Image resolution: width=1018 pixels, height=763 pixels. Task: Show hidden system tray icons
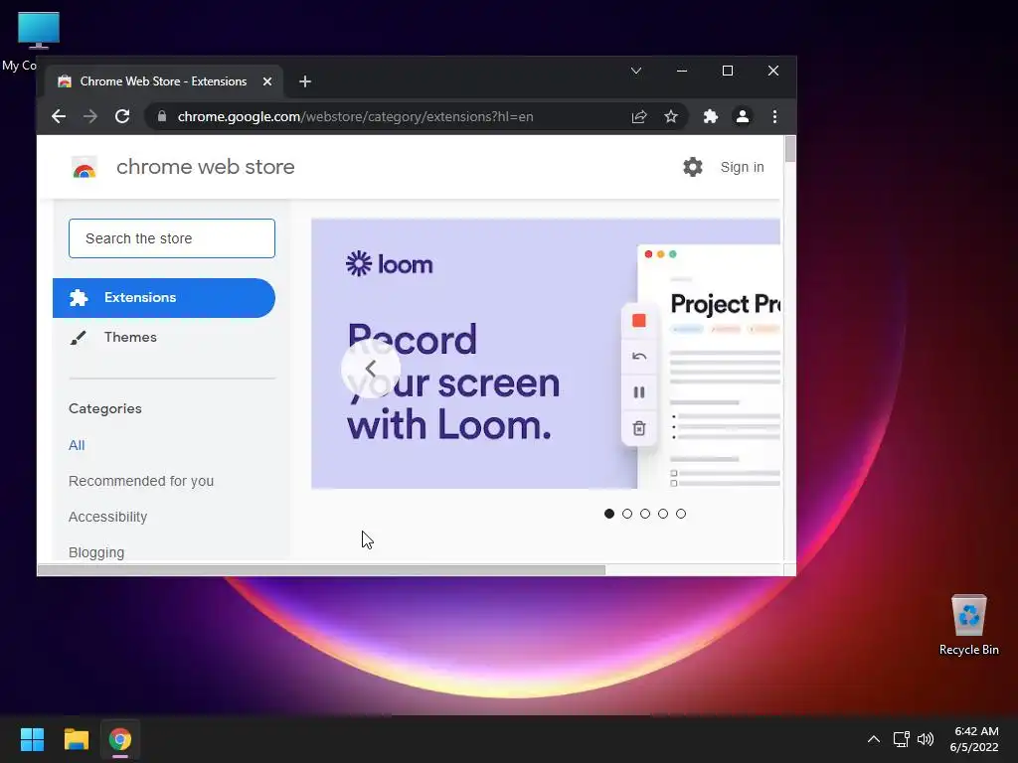874,739
